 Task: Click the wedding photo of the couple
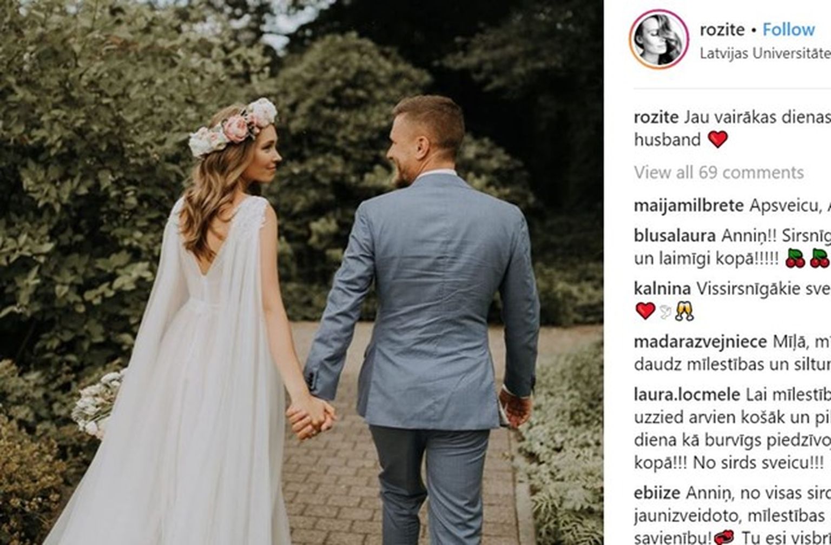301,272
